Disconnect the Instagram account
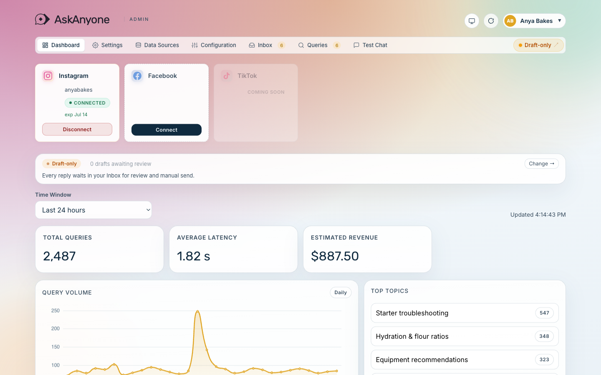Screen dimensions: 601x375 click(77, 130)
